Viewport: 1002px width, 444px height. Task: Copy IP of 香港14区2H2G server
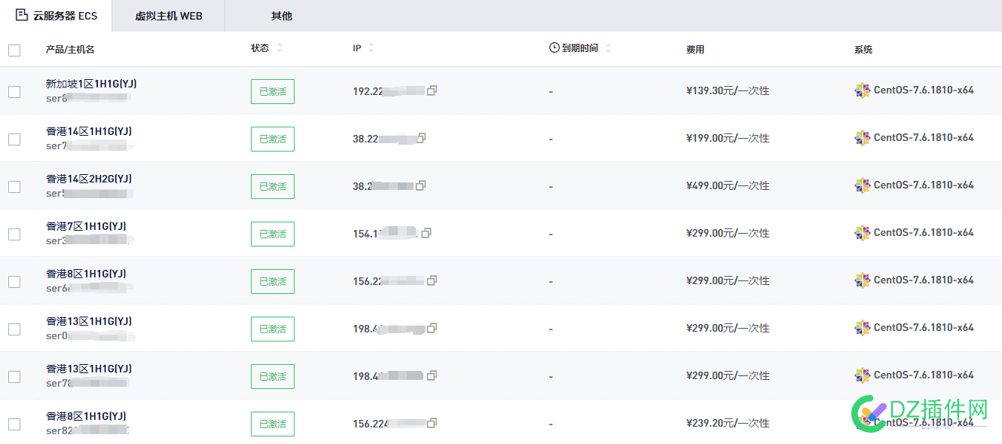coord(420,185)
